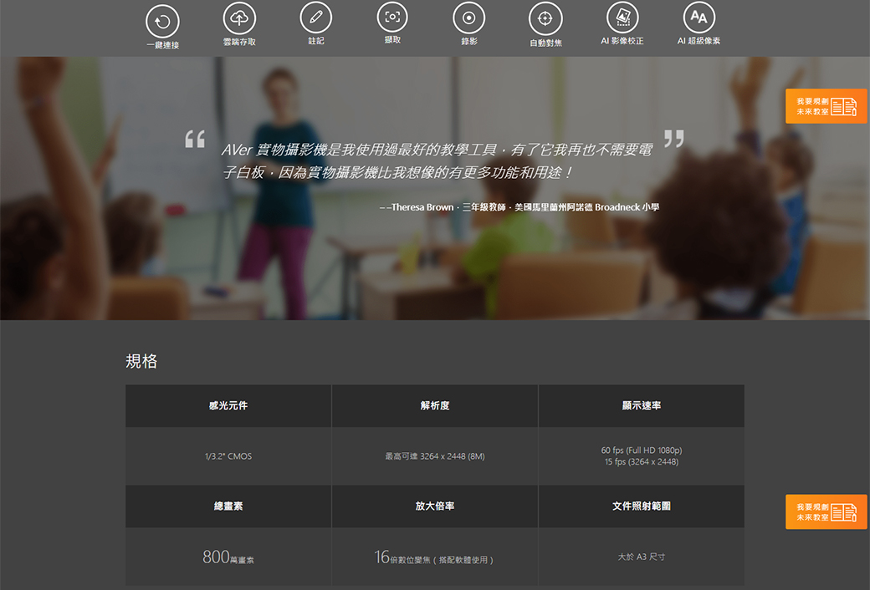870x590 pixels.
Task: Tap the 錄影 recording icon
Action: pyautogui.click(x=468, y=18)
